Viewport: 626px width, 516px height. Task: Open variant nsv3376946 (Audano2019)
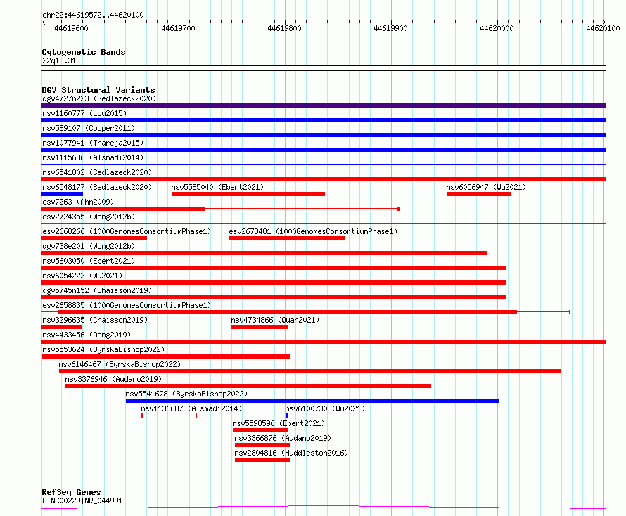tap(113, 379)
